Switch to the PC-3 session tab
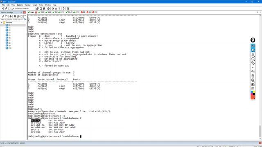 [x=76, y=12]
